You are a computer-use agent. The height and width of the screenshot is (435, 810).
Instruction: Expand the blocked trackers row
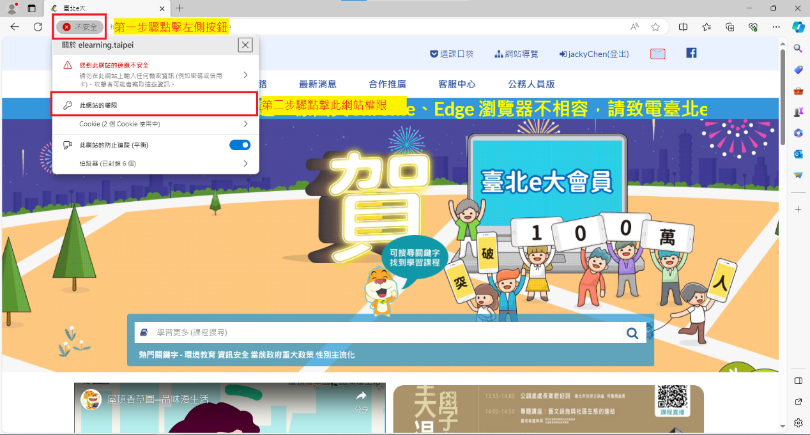(x=155, y=164)
